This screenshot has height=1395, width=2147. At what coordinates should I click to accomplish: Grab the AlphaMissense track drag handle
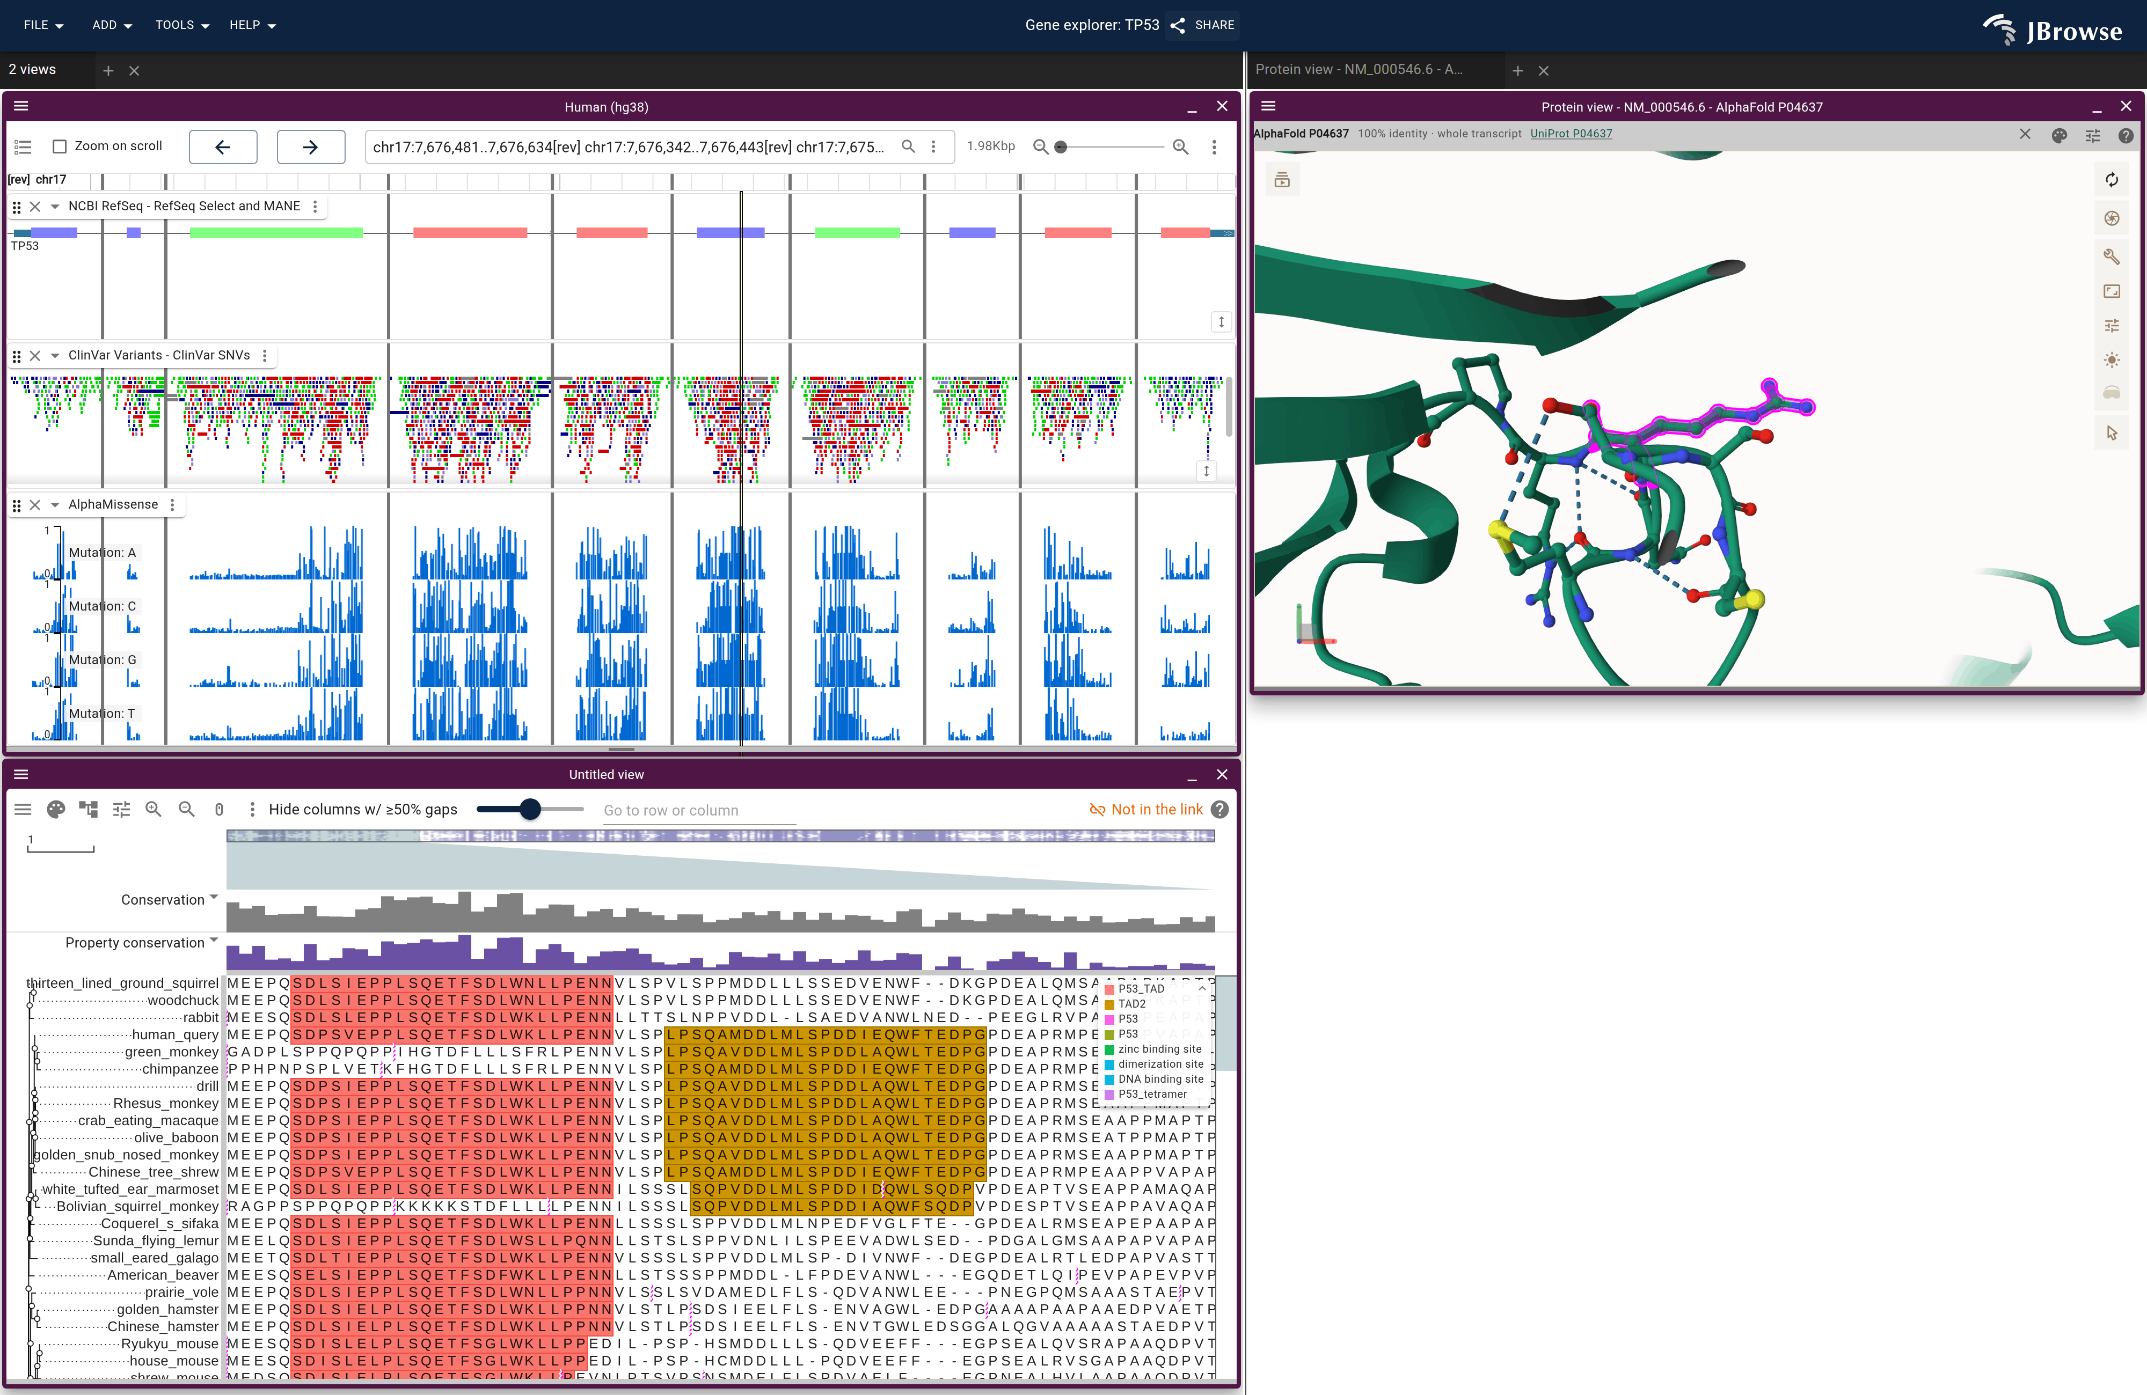click(16, 505)
